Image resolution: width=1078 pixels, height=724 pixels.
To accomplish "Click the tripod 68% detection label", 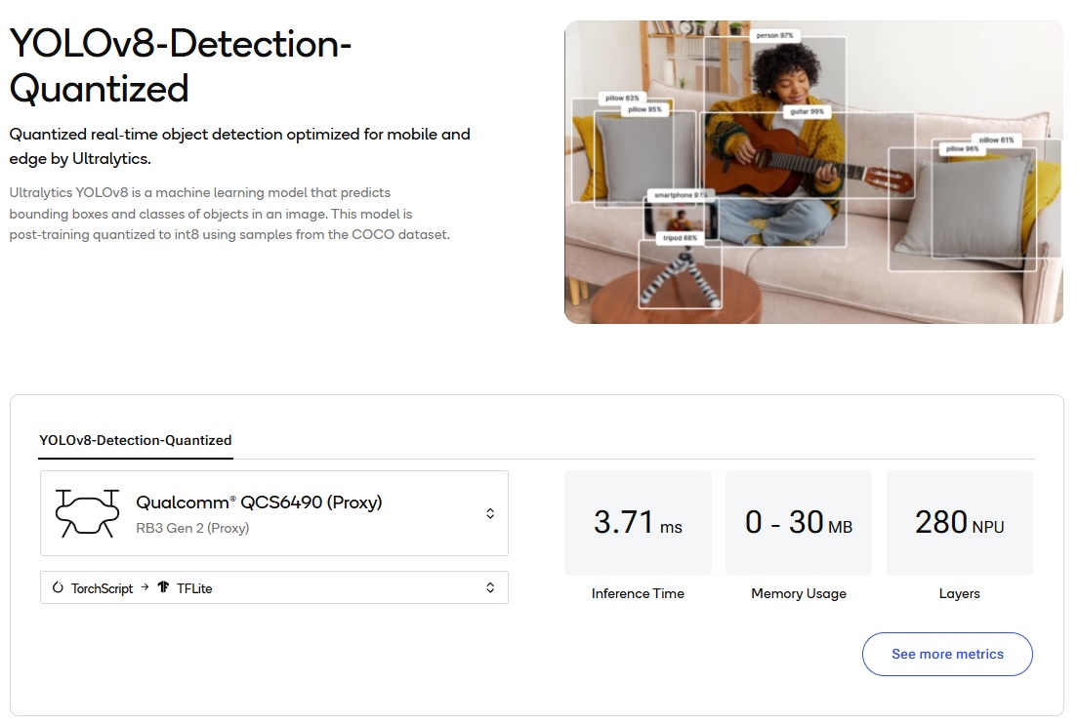I will tap(681, 238).
